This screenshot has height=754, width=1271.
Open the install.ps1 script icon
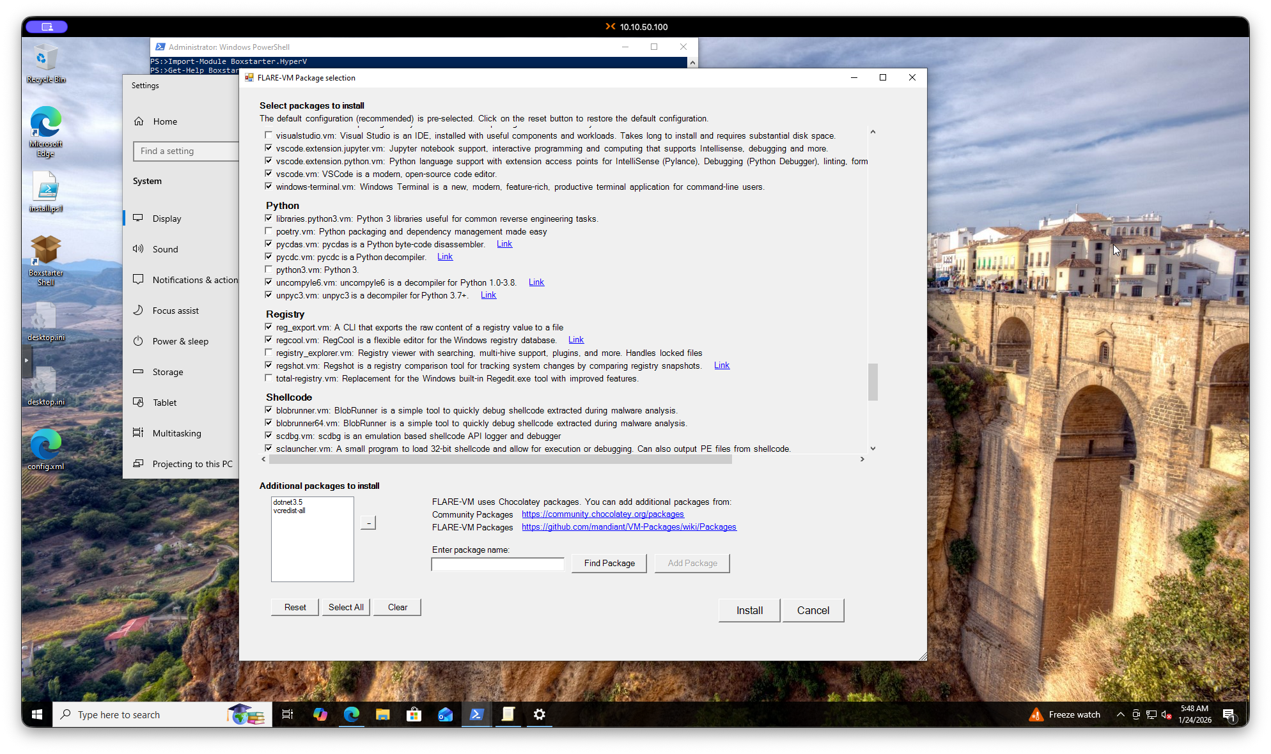pos(45,192)
